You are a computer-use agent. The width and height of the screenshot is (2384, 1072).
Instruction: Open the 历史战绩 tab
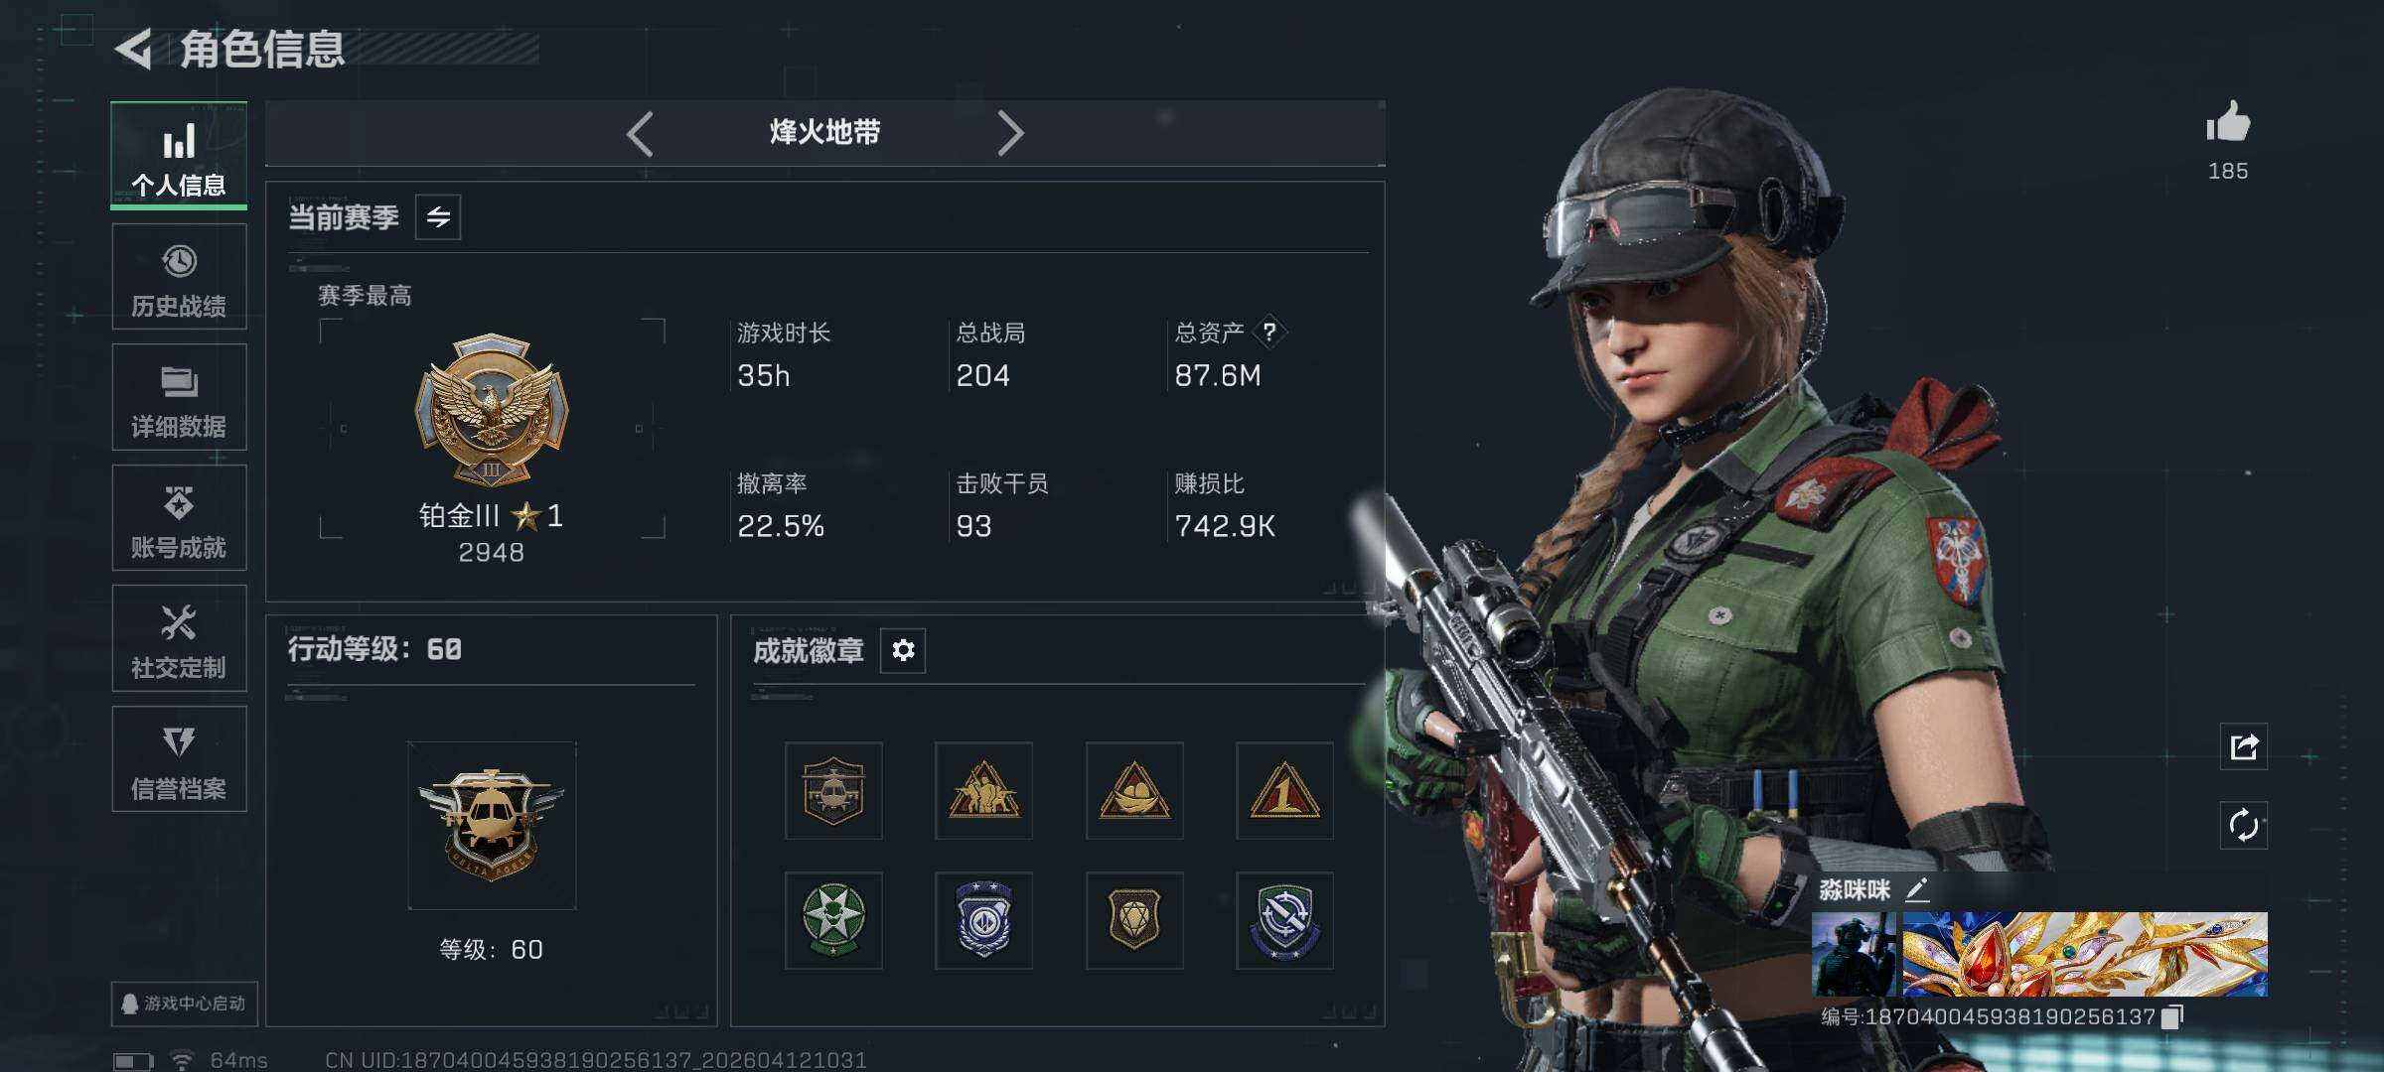tap(179, 277)
